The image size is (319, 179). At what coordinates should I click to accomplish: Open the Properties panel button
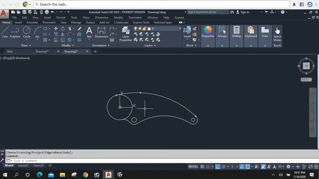[x=208, y=32]
